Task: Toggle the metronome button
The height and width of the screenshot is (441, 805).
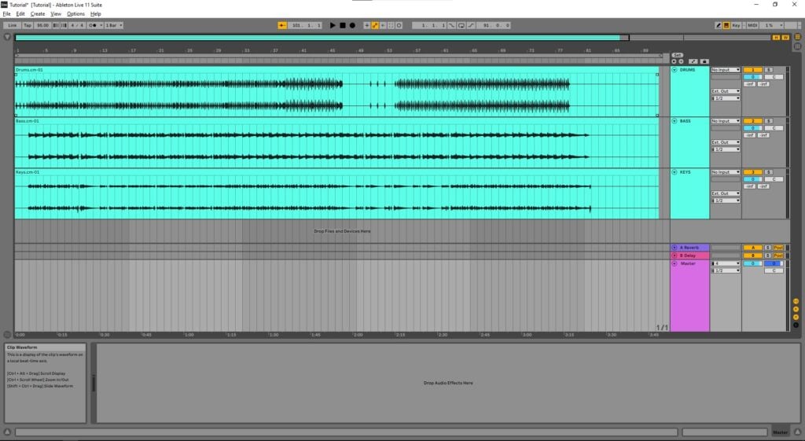Action: (94, 25)
